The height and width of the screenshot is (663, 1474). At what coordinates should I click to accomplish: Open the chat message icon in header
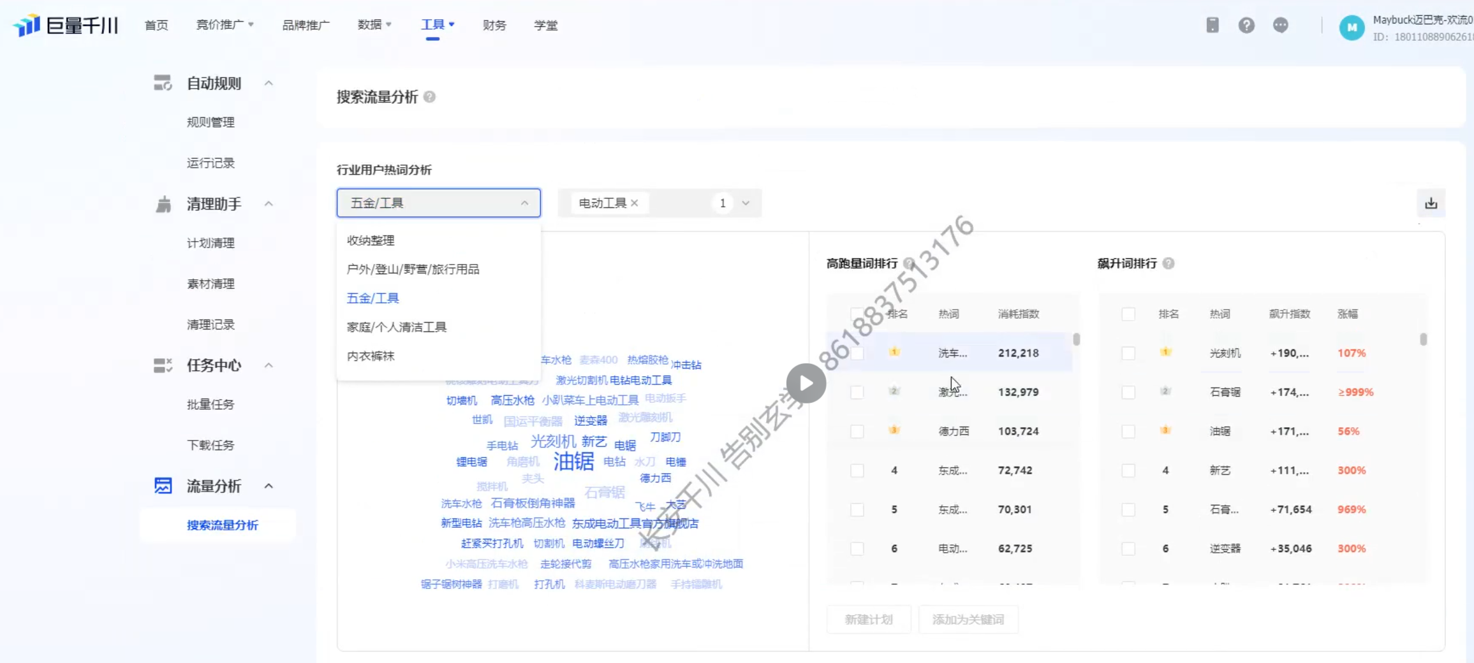pyautogui.click(x=1280, y=25)
